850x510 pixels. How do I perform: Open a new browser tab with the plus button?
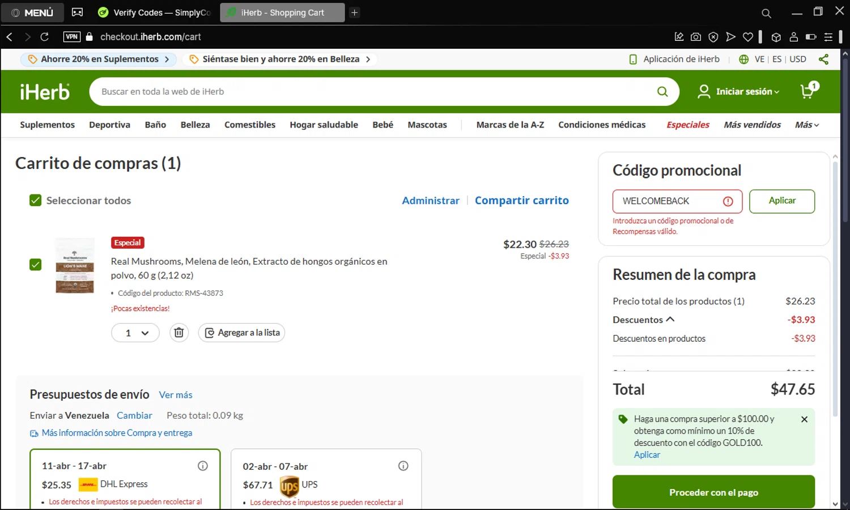click(354, 12)
